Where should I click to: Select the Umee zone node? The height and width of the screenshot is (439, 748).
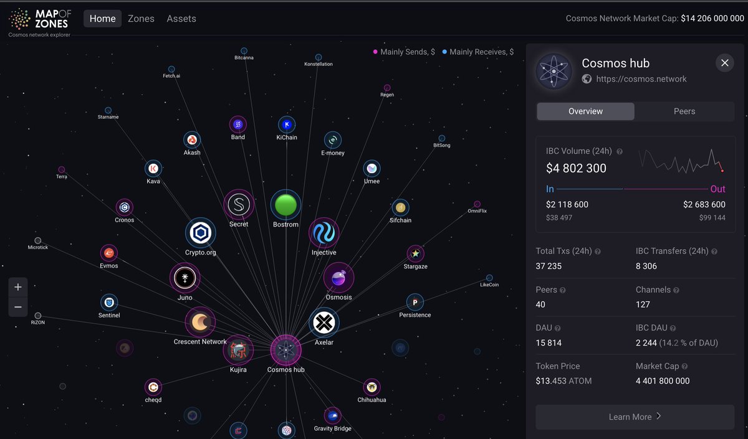[372, 168]
